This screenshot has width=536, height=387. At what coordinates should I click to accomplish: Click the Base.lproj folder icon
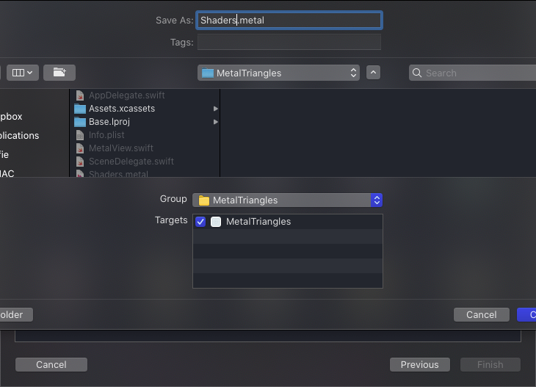[x=80, y=122]
